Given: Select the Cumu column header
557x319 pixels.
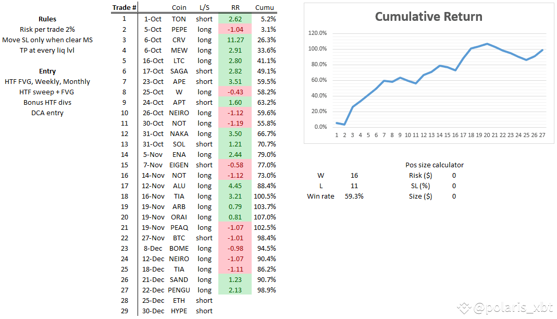Looking at the screenshot, I should (265, 7).
